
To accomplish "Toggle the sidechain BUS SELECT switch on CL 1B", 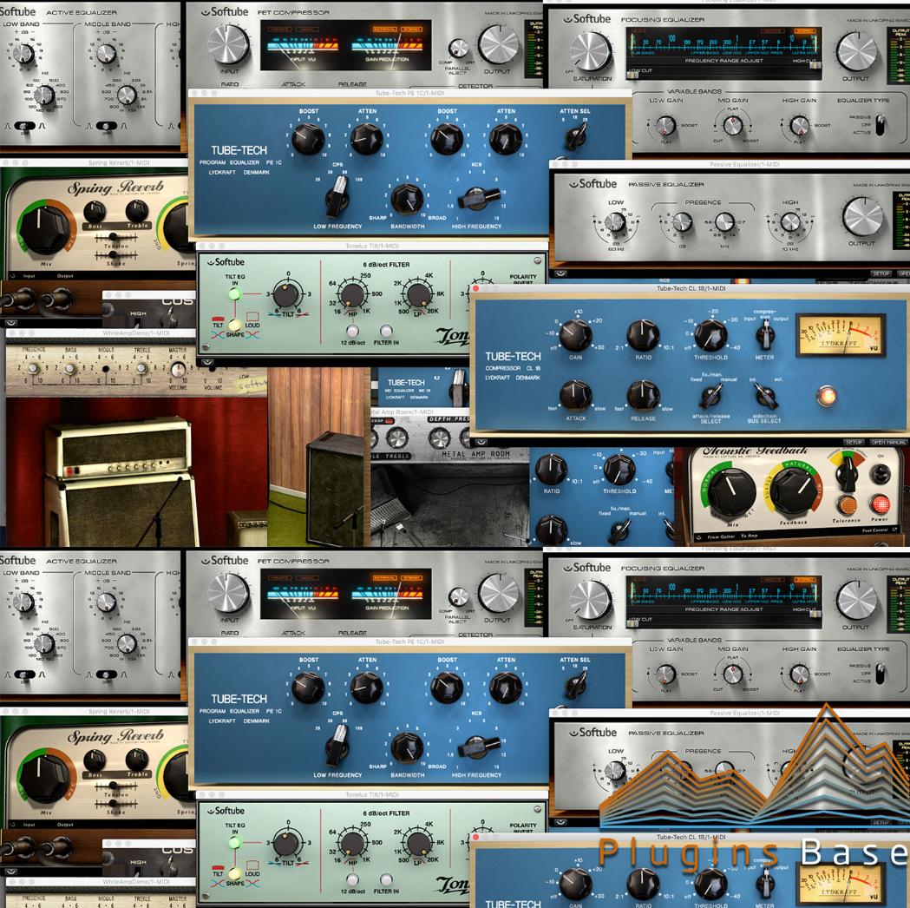I will [x=766, y=397].
